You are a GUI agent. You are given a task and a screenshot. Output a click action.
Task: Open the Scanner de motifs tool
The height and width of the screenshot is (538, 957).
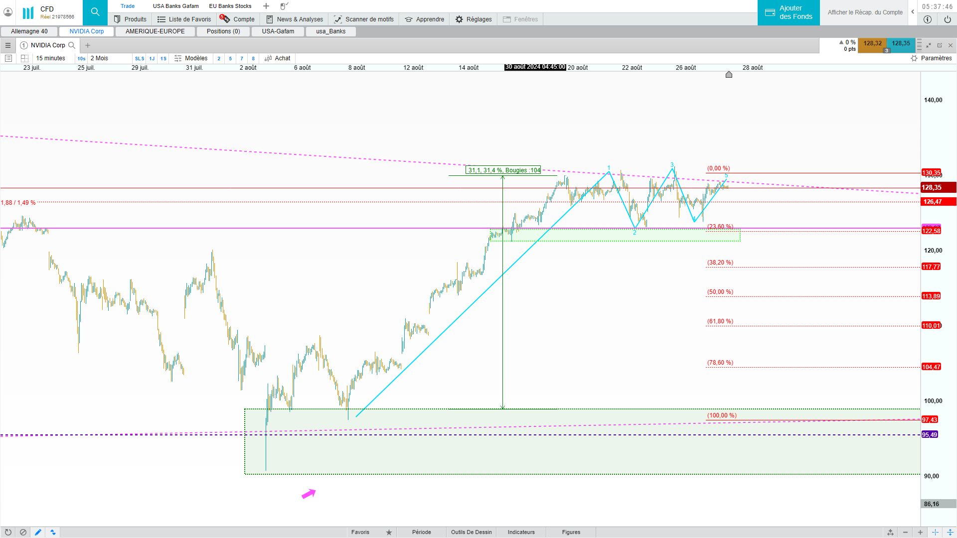tap(363, 19)
